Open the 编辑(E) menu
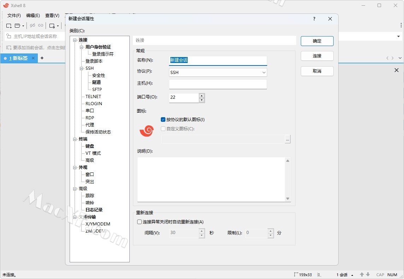 [33, 16]
